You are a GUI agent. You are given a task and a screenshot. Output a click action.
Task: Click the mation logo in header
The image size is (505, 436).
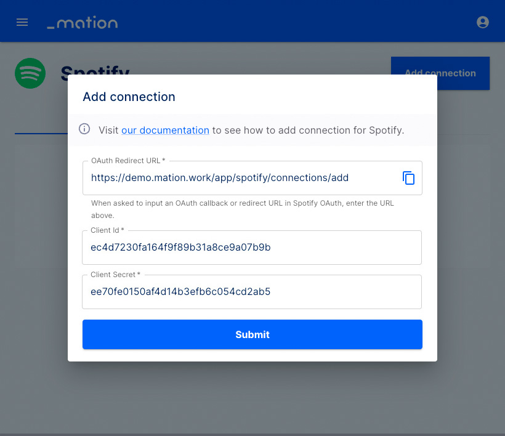[83, 23]
